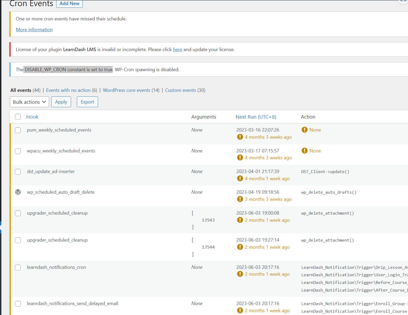Click the dst_update_ad-inserter hook name
This screenshot has width=408, height=315.
(51, 171)
